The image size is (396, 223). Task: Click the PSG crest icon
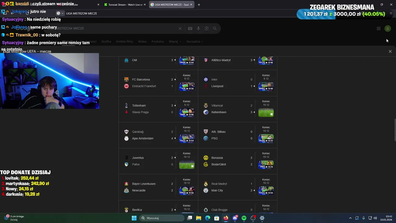click(x=206, y=138)
